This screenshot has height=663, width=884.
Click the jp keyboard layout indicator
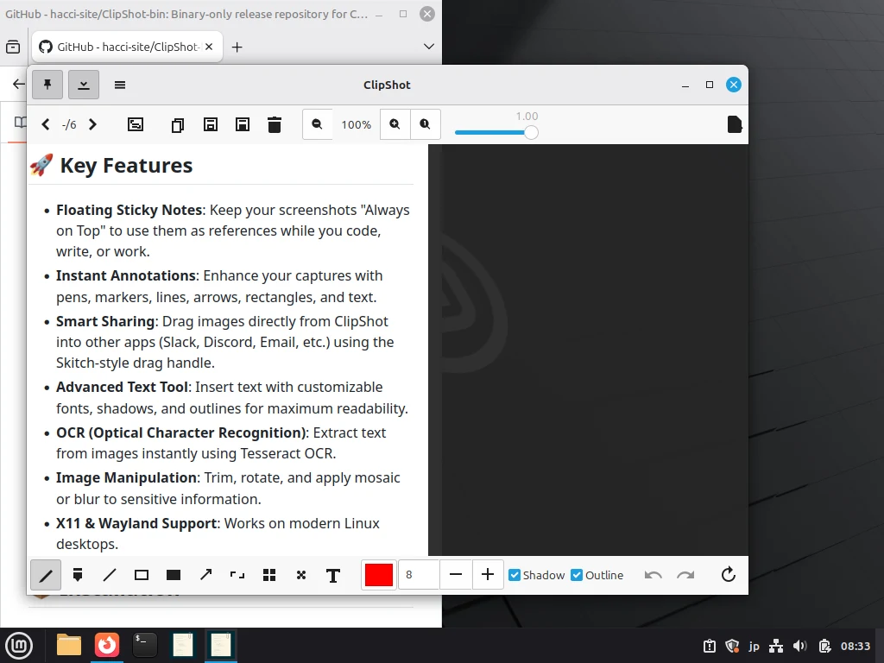pos(755,646)
